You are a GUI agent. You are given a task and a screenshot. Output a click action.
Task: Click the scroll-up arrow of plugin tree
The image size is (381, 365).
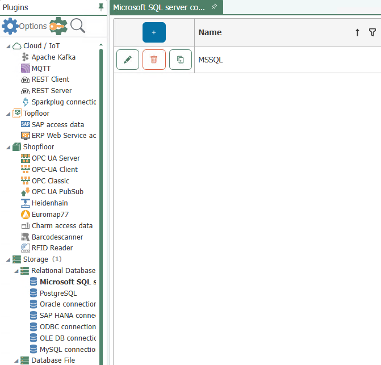click(x=101, y=45)
